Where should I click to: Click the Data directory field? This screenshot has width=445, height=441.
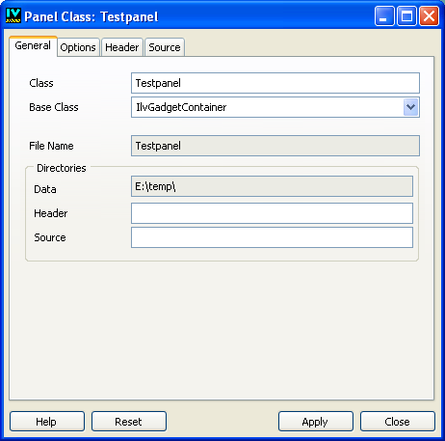[272, 186]
